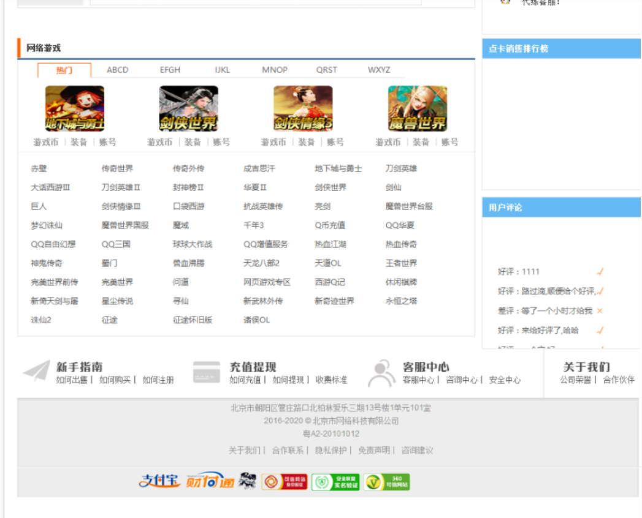The image size is (642, 518).
Task: Open the 王者世界 game link
Action: tap(401, 263)
